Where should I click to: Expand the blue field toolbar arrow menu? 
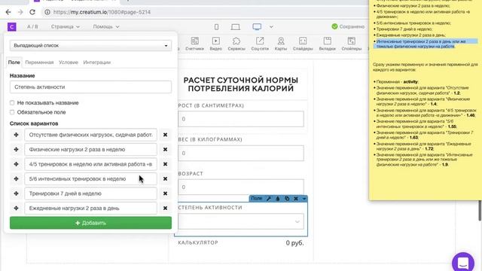[304, 199]
